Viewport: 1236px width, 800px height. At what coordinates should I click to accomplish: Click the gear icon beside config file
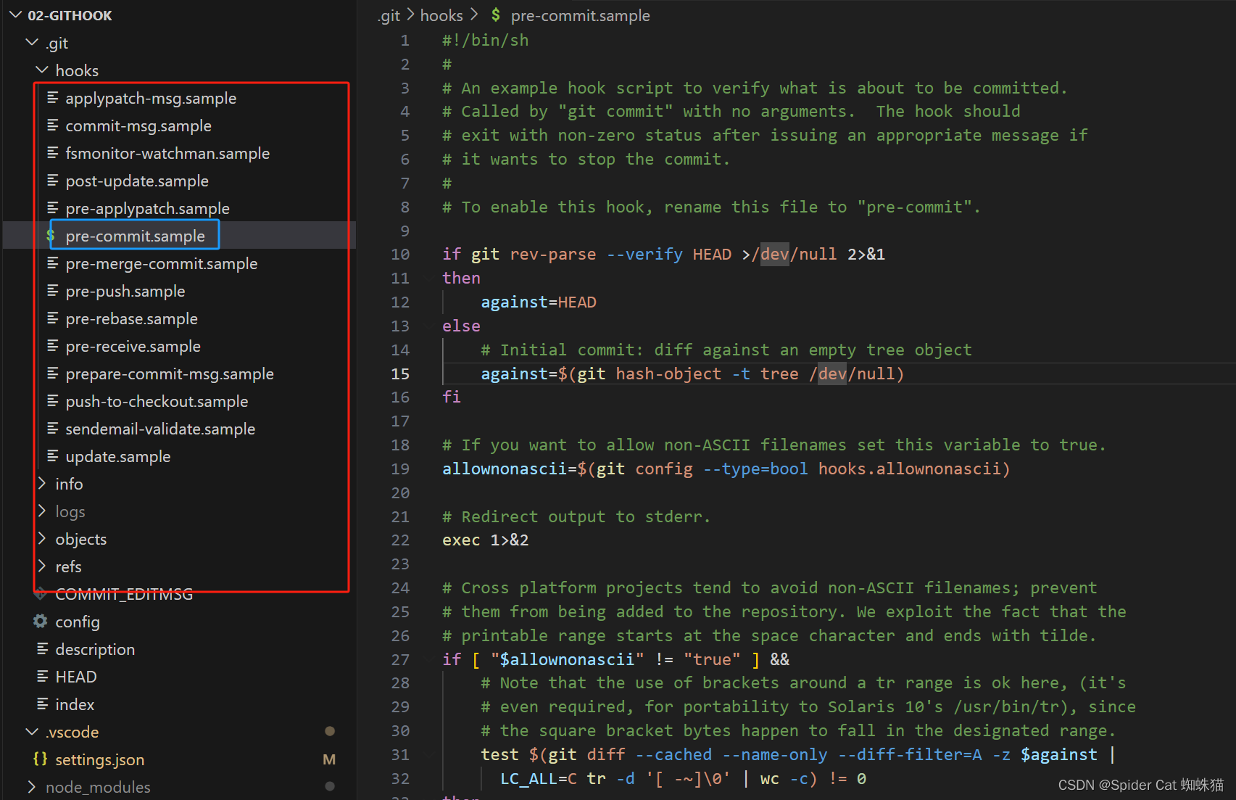click(x=41, y=622)
